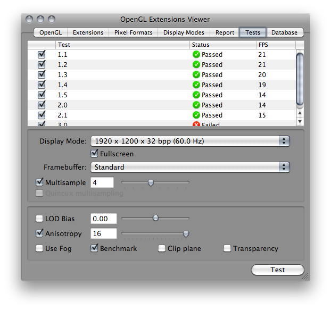
Task: Click the Anisotropy slider thumb
Action: pyautogui.click(x=186, y=234)
